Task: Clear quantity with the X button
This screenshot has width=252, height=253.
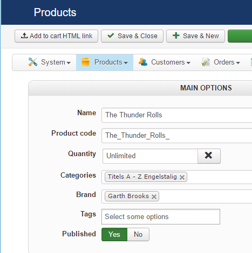Action: coord(209,156)
